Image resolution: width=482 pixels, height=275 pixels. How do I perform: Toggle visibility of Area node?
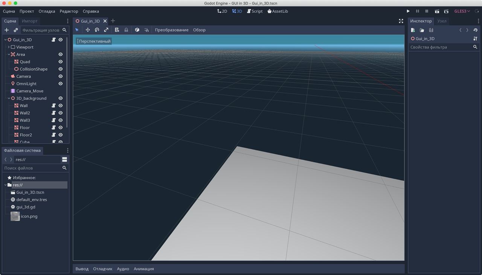[60, 54]
